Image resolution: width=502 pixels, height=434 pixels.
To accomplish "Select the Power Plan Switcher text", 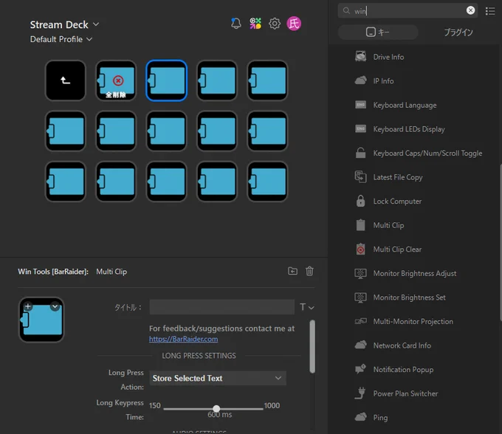I will [405, 393].
